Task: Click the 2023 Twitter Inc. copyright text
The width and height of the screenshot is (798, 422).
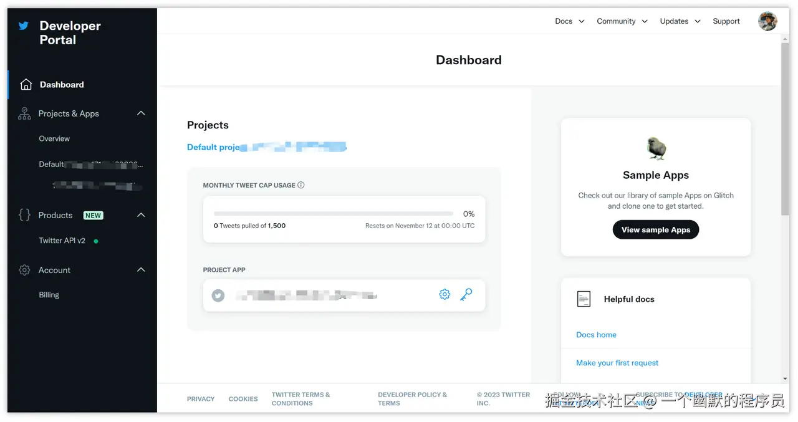Action: point(504,399)
